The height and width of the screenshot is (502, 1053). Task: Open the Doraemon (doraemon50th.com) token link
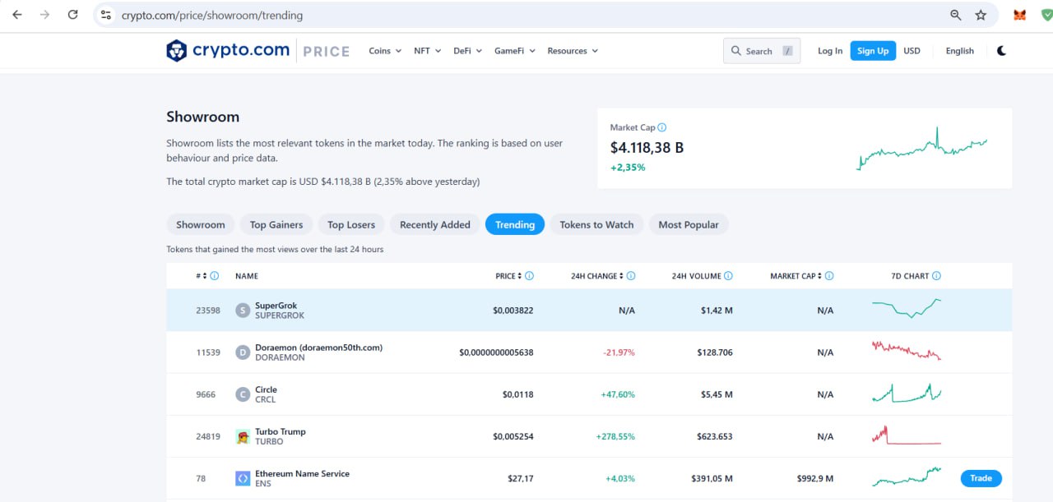tap(318, 348)
